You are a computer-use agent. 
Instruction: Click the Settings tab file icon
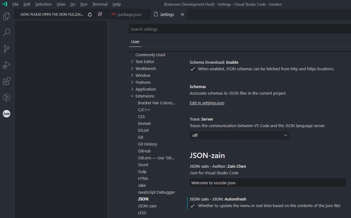click(x=156, y=14)
